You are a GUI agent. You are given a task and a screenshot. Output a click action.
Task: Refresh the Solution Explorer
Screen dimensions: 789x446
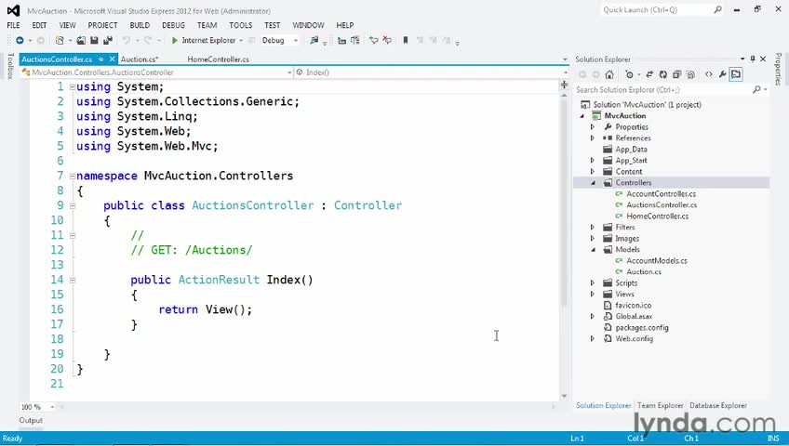click(x=662, y=74)
